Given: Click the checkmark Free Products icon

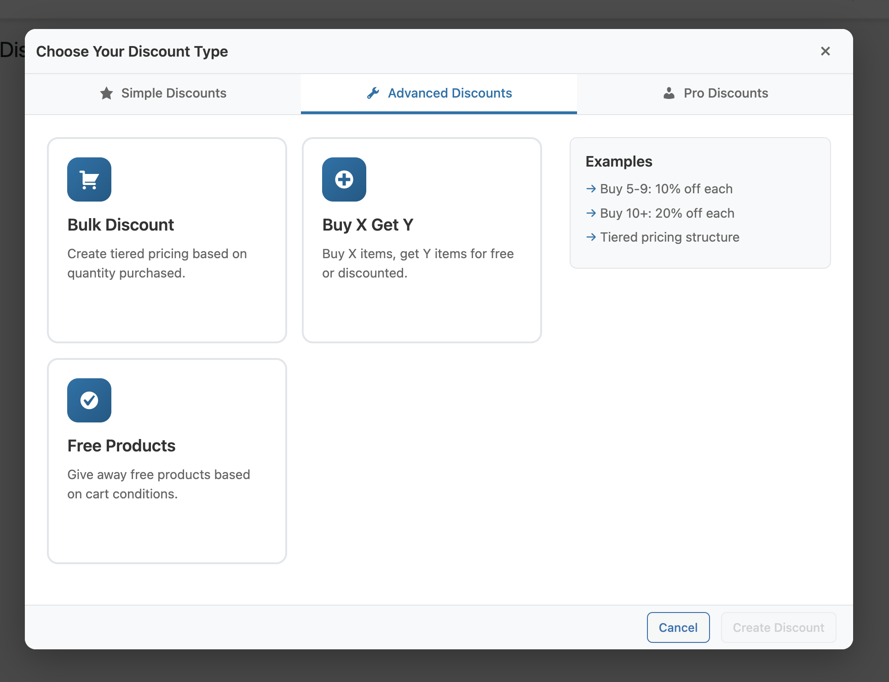Looking at the screenshot, I should click(x=89, y=400).
